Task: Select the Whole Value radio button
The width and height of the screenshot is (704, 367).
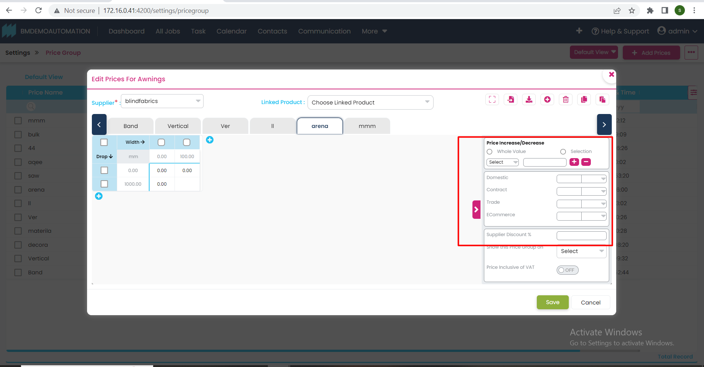Action: point(489,152)
